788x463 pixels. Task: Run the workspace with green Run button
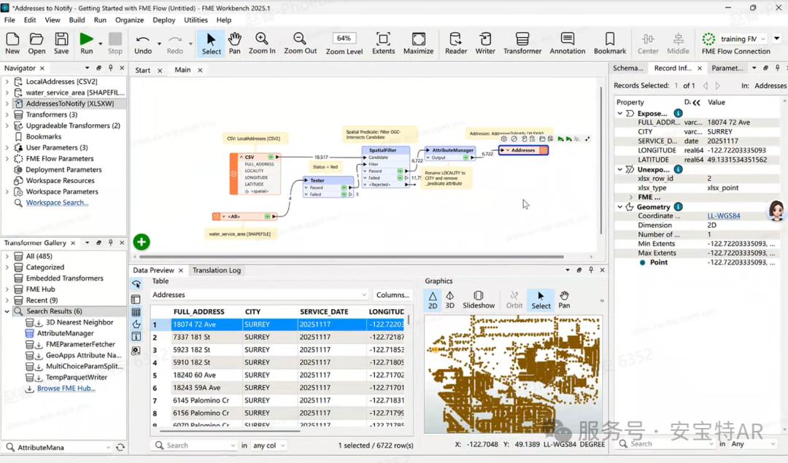click(x=86, y=43)
